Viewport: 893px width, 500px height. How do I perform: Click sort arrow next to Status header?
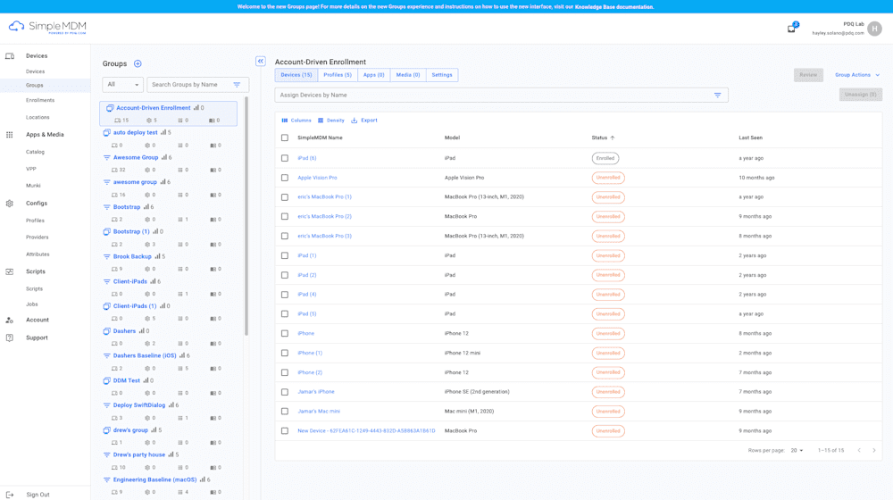click(x=613, y=137)
